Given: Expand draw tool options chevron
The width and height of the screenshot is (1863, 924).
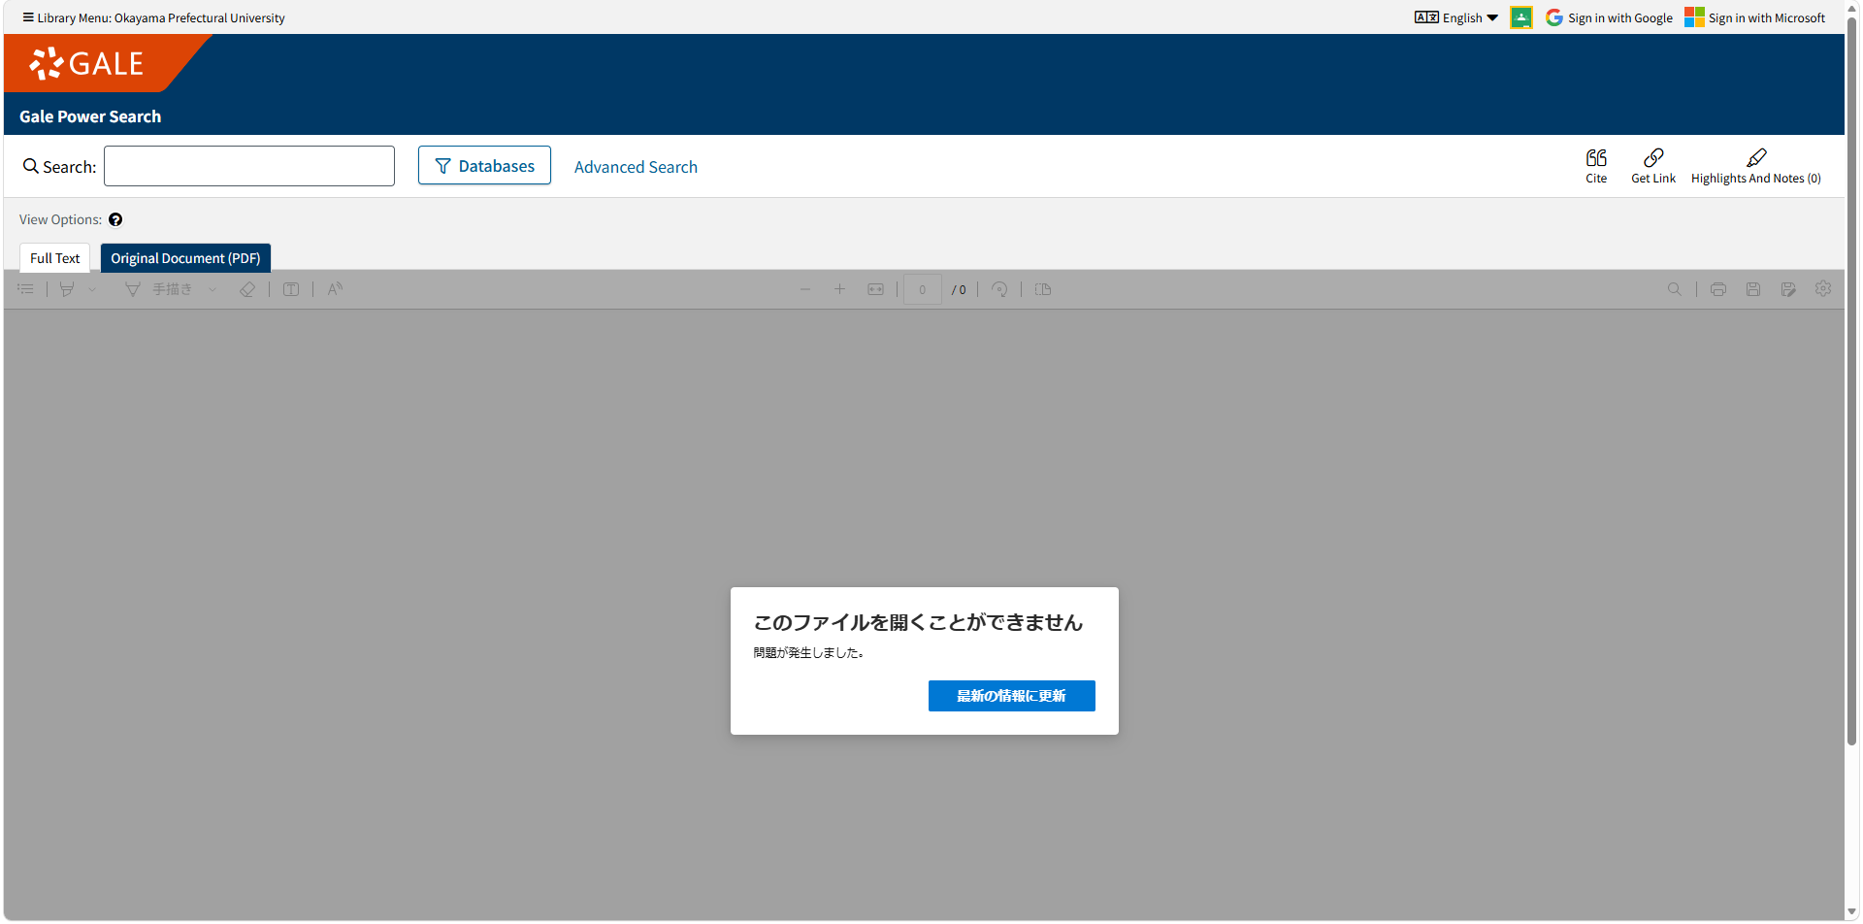Looking at the screenshot, I should tap(212, 289).
